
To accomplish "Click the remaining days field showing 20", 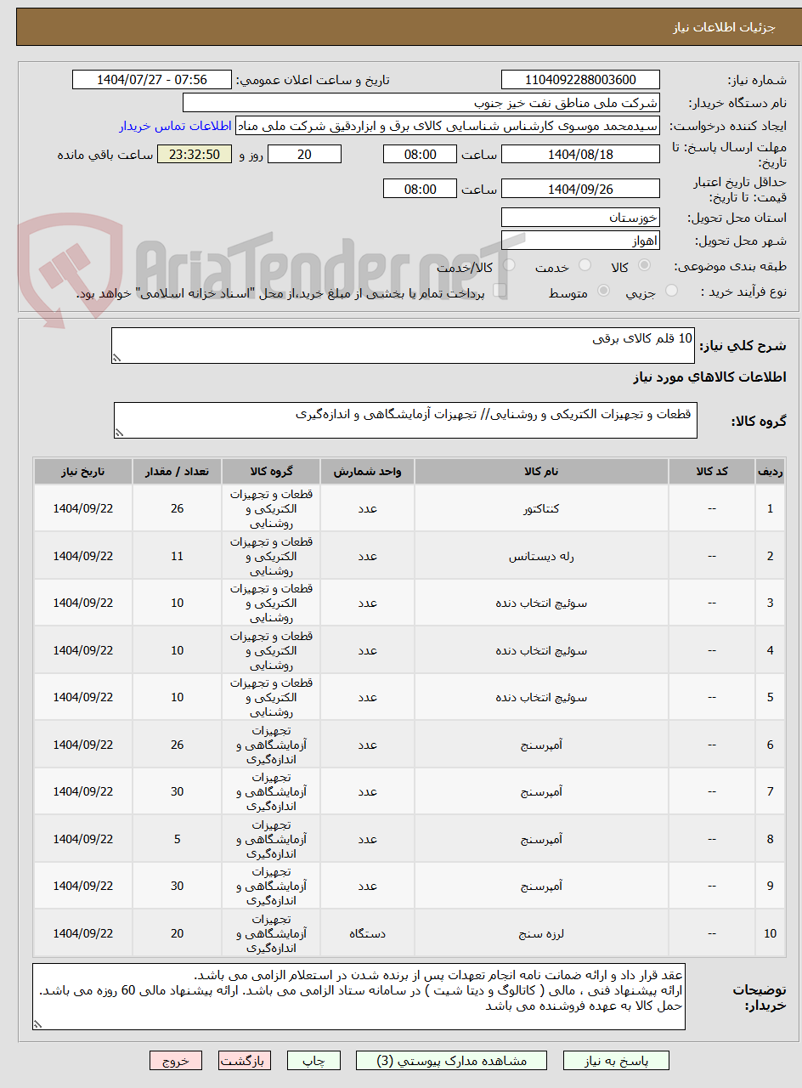I will 304,154.
